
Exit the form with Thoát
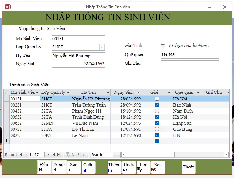tap(188, 167)
